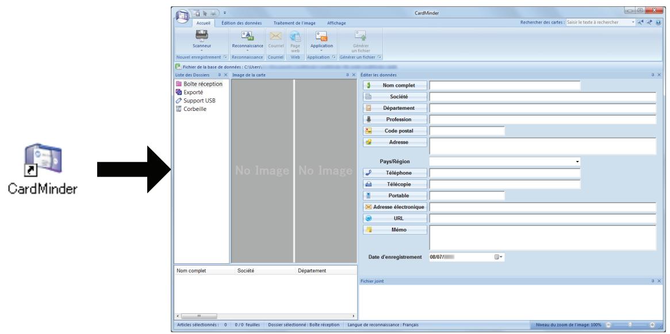
Task: Click the Société button
Action: tap(395, 97)
